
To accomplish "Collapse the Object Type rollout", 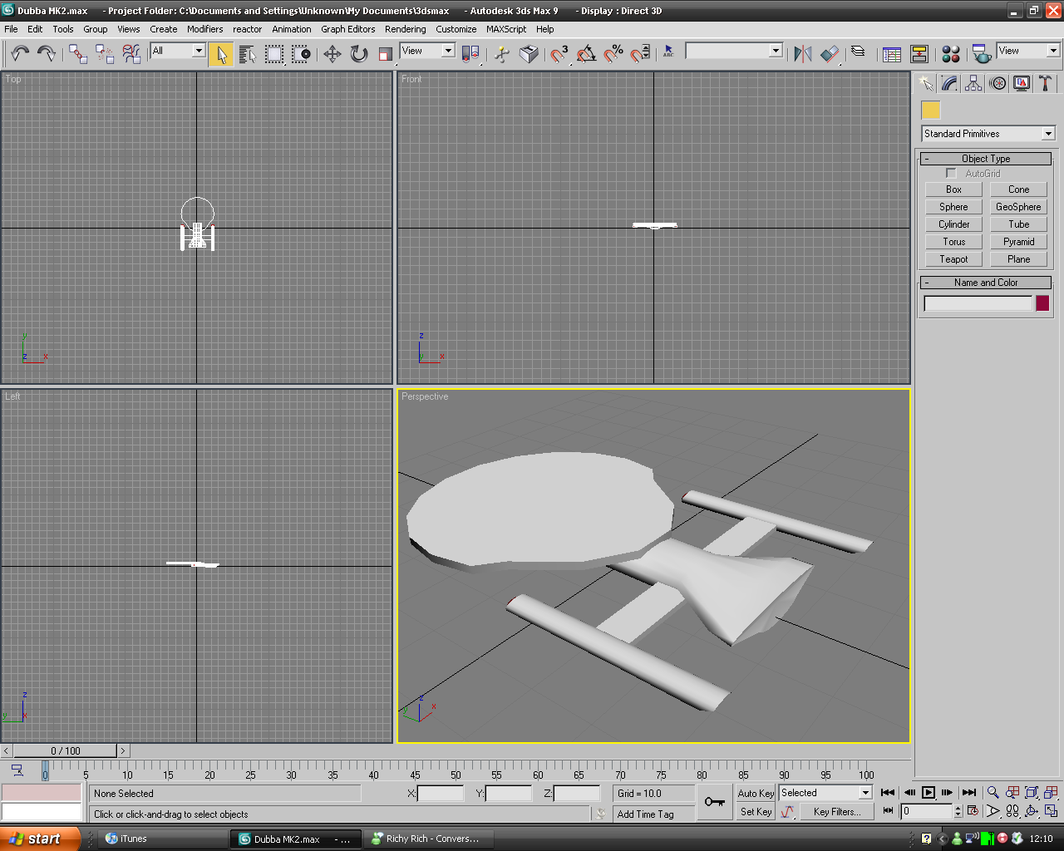I will coord(986,159).
